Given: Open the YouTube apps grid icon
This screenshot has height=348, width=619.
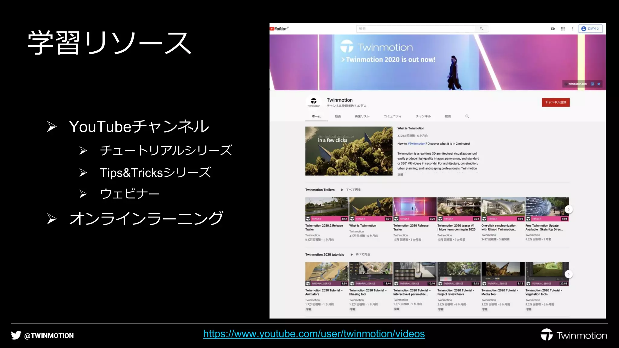Looking at the screenshot, I should tap(563, 29).
